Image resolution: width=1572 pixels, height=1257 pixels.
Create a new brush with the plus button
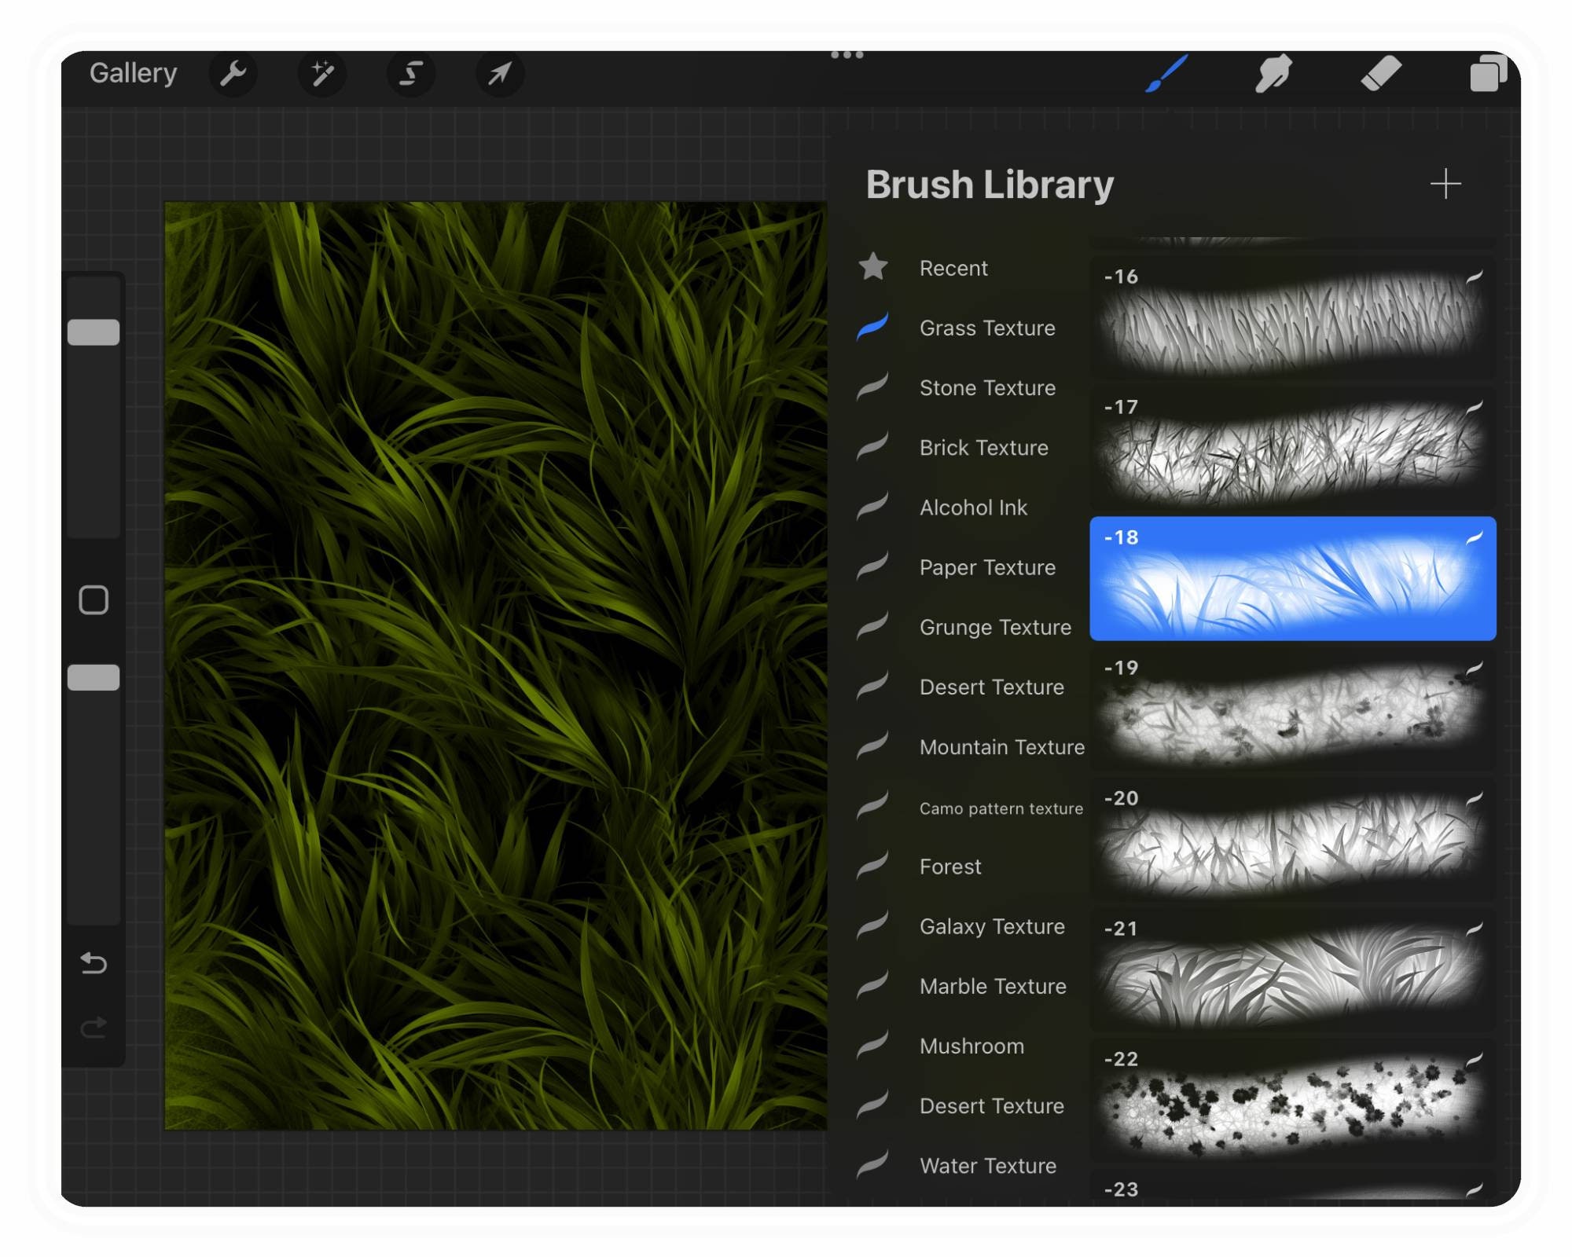(1446, 184)
